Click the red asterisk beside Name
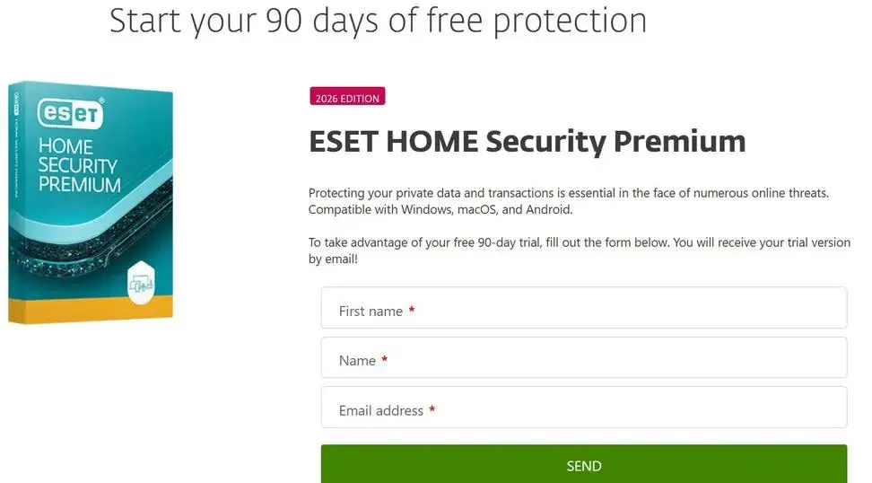Screen dimensions: 872x483 click(x=384, y=359)
